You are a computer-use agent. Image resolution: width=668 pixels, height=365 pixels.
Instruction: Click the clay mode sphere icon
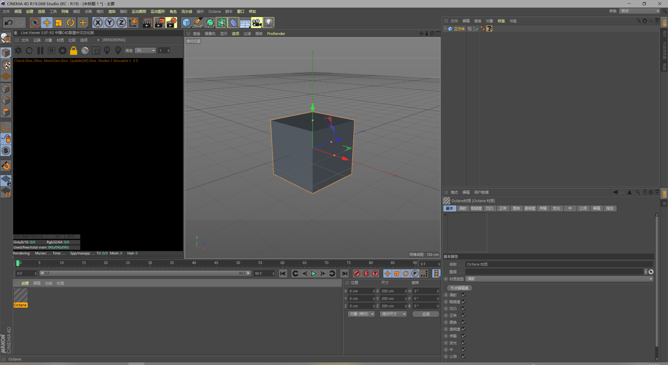point(85,51)
